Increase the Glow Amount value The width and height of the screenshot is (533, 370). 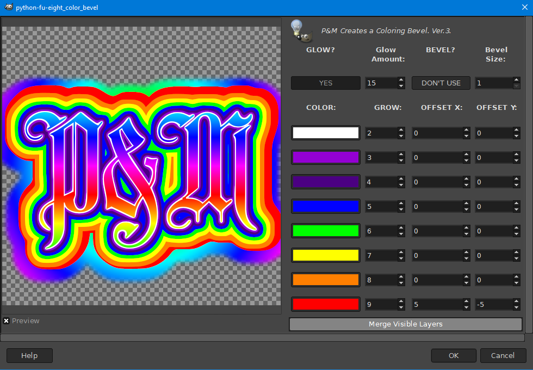point(401,80)
